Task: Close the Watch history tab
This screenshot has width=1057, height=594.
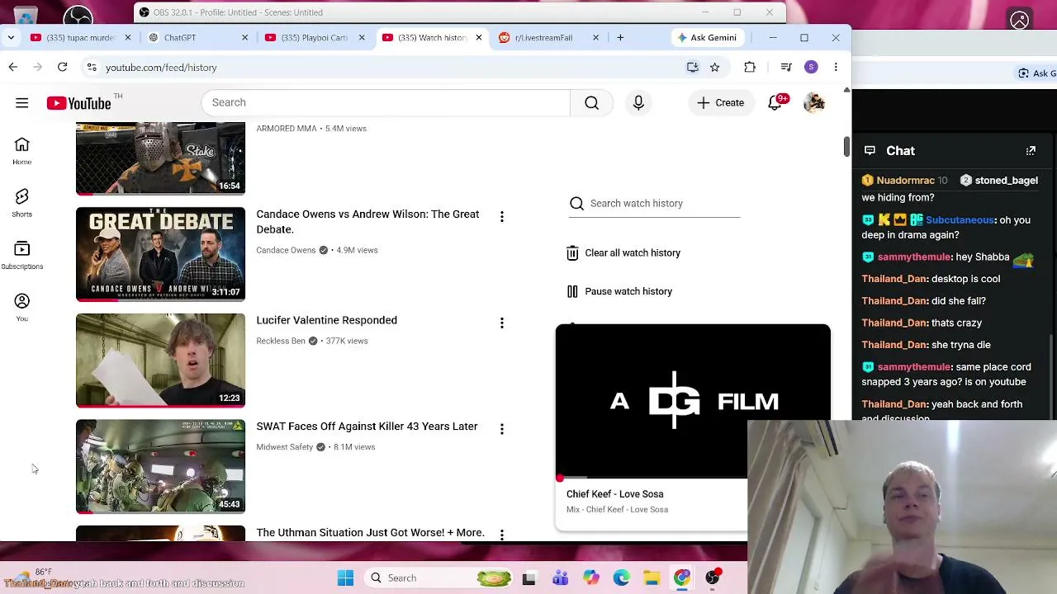Action: [x=478, y=38]
